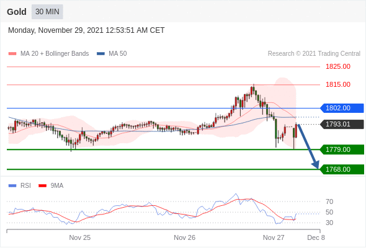Click the Research © 2021 Trading Central text

pyautogui.click(x=314, y=54)
